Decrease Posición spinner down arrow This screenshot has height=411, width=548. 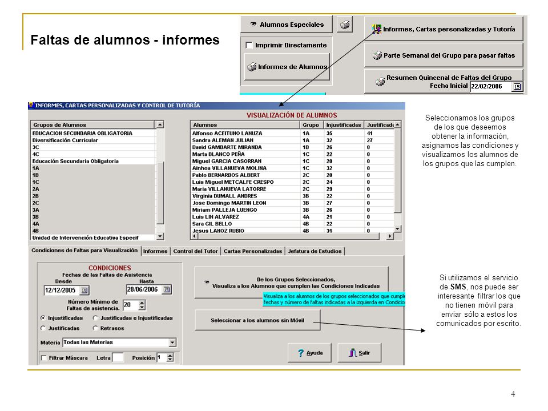170,360
